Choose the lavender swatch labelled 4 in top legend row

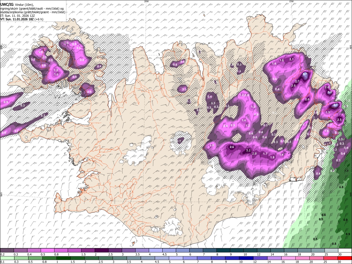point(155,251)
